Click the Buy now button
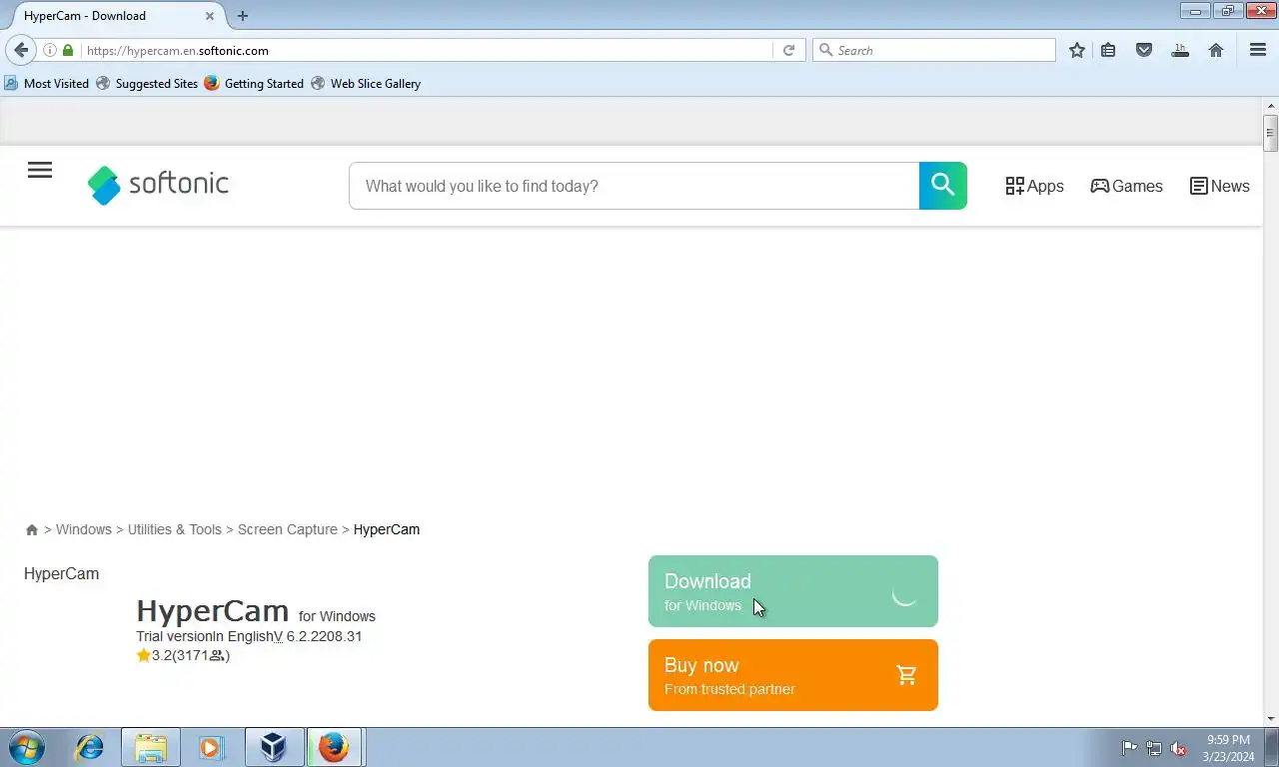 (793, 675)
